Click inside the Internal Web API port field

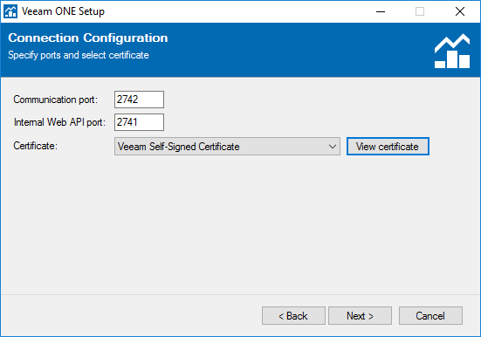139,122
